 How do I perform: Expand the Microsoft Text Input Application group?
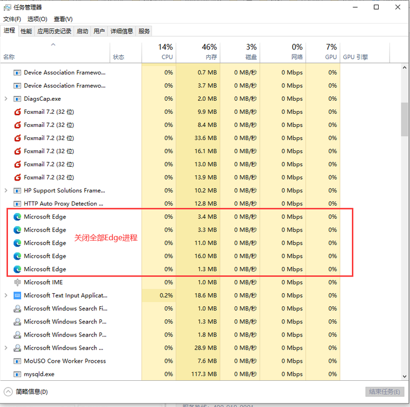(x=6, y=295)
